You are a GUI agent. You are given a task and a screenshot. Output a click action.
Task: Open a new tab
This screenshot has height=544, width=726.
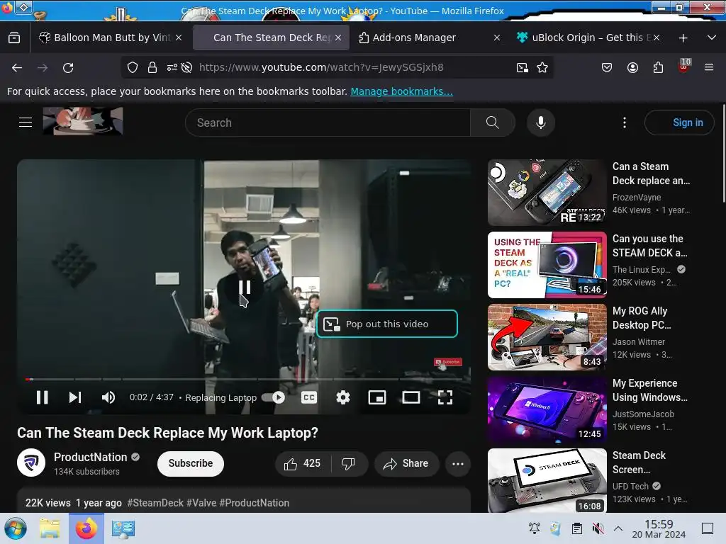pyautogui.click(x=683, y=38)
